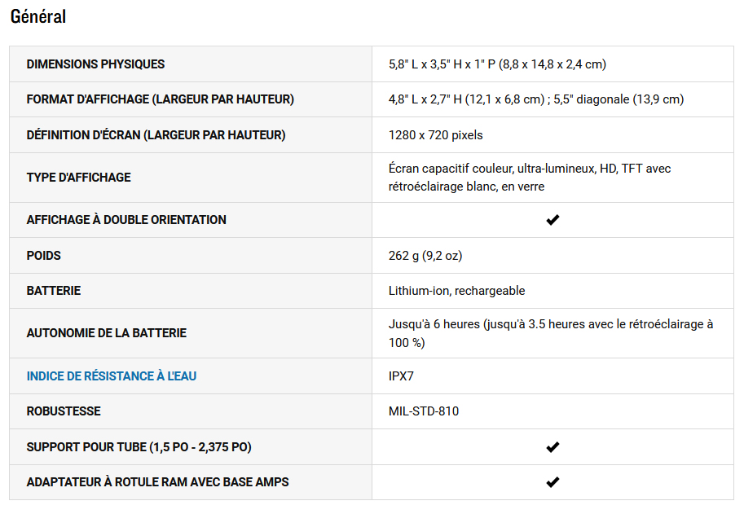Click the Adaptateur à rotule RAM checkmark

(x=552, y=482)
